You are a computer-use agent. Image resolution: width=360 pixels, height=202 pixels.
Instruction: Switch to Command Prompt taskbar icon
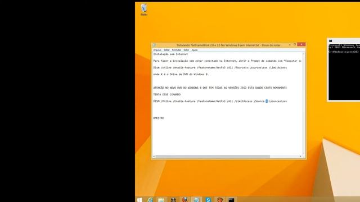pos(231,200)
